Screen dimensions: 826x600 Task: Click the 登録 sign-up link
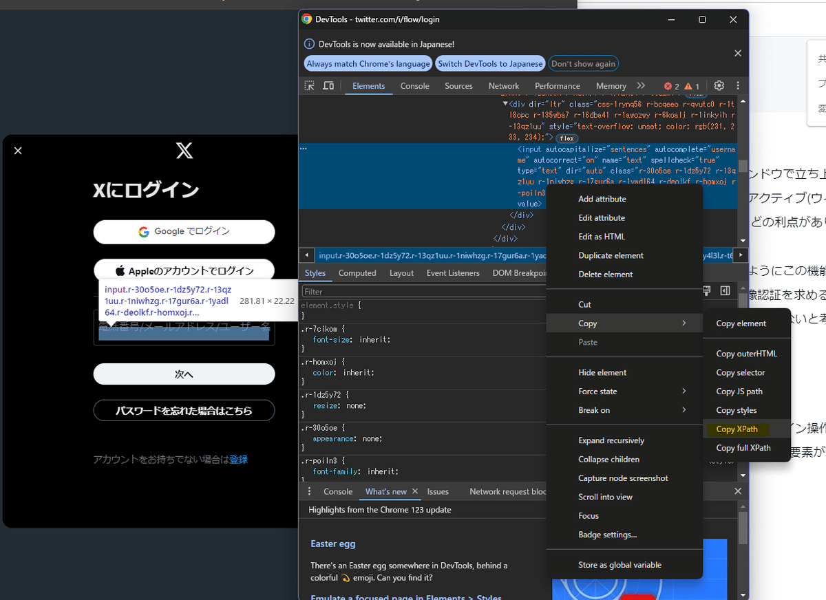point(239,460)
